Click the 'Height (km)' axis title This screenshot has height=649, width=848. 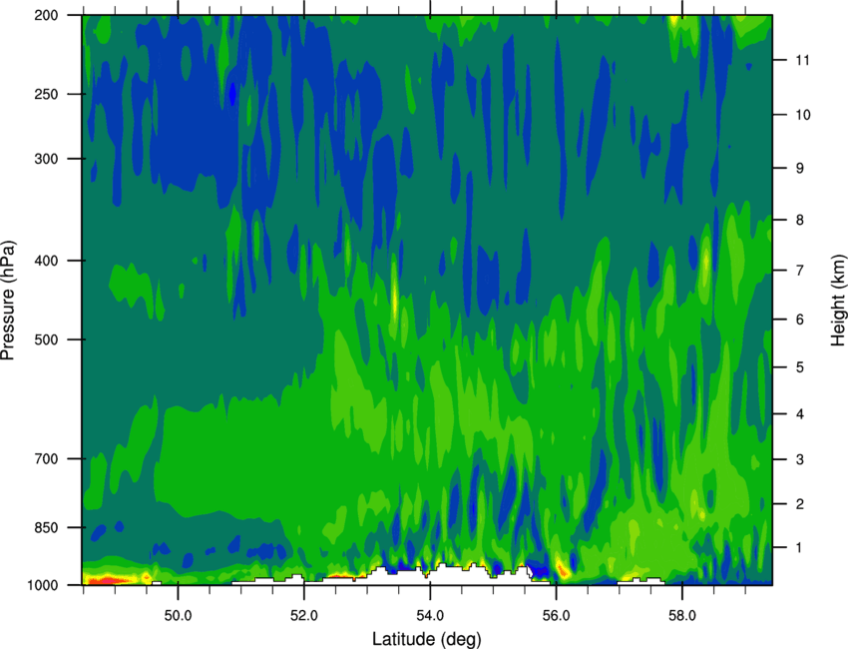tap(838, 301)
